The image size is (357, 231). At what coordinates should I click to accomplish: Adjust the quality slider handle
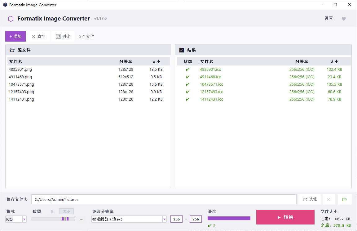pos(65,219)
